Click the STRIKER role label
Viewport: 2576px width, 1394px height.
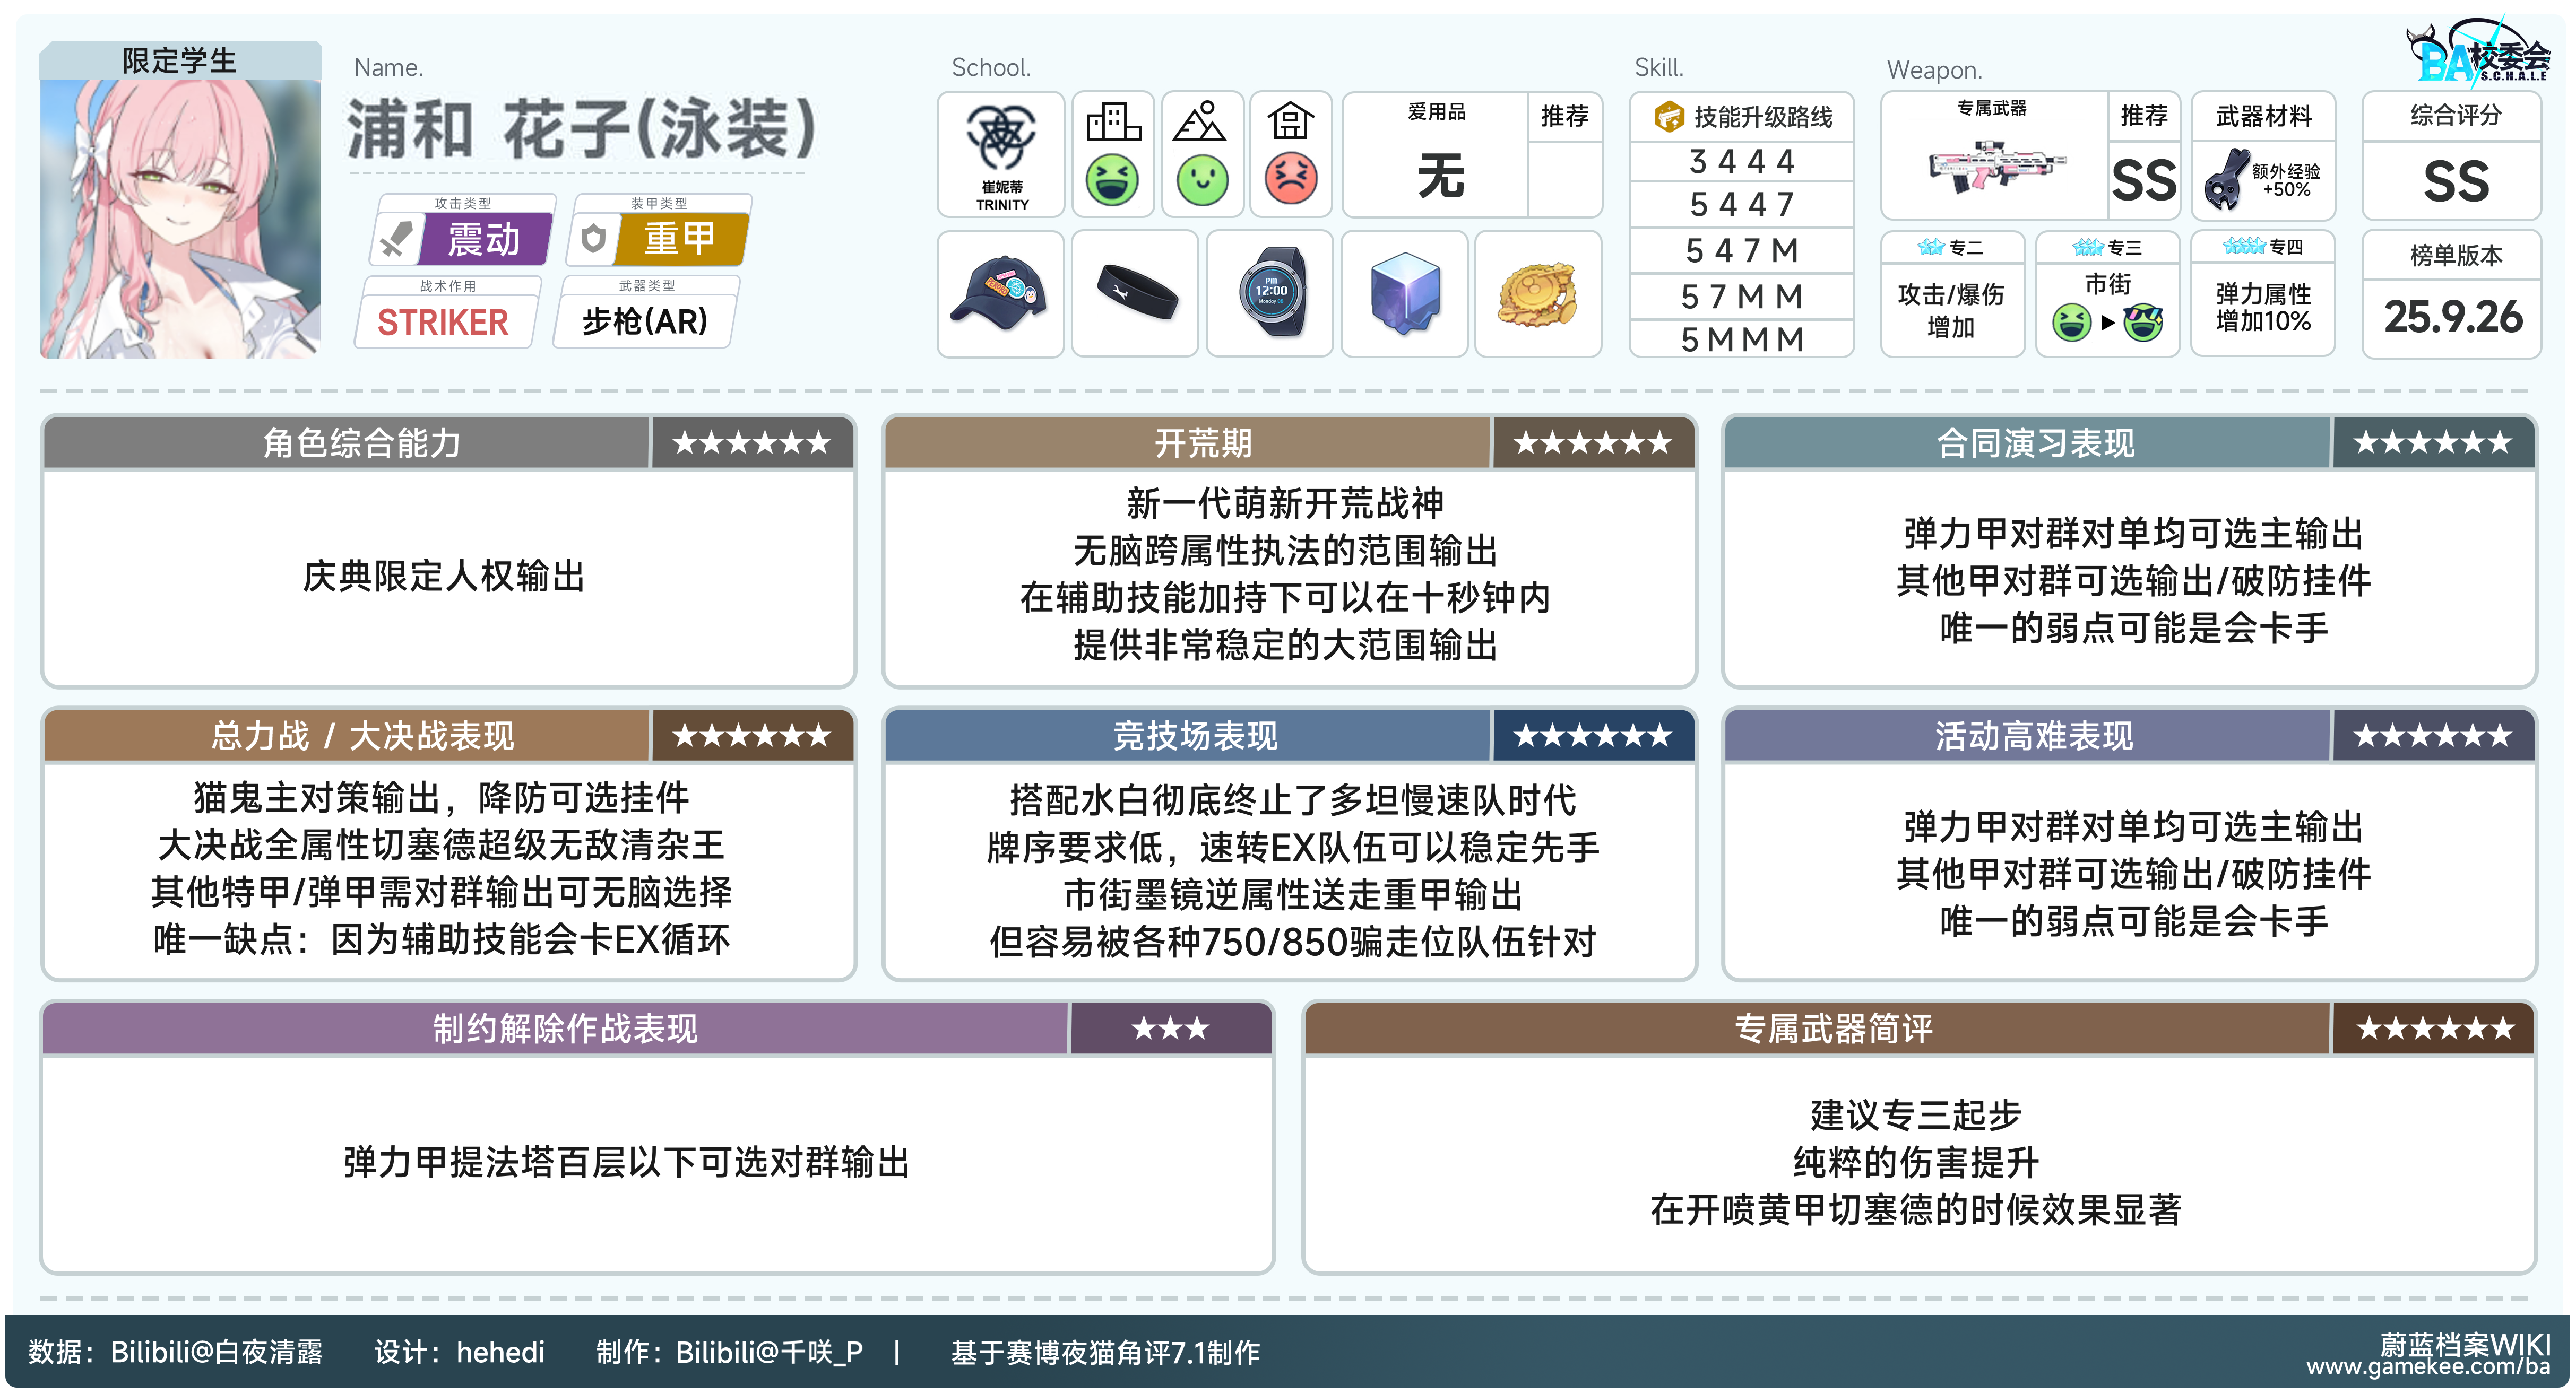tap(443, 322)
